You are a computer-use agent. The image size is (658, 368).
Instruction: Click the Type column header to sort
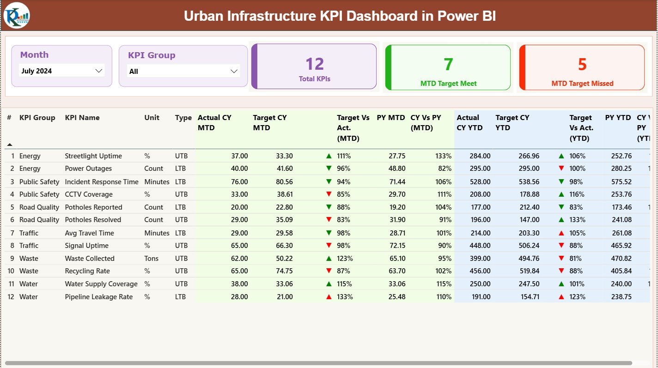183,117
